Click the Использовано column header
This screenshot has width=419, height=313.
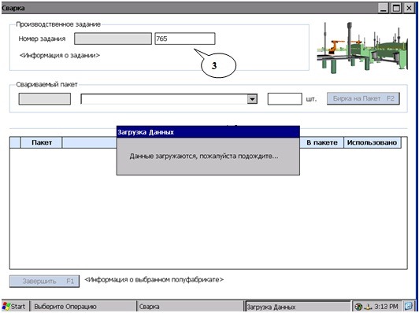[x=373, y=142]
